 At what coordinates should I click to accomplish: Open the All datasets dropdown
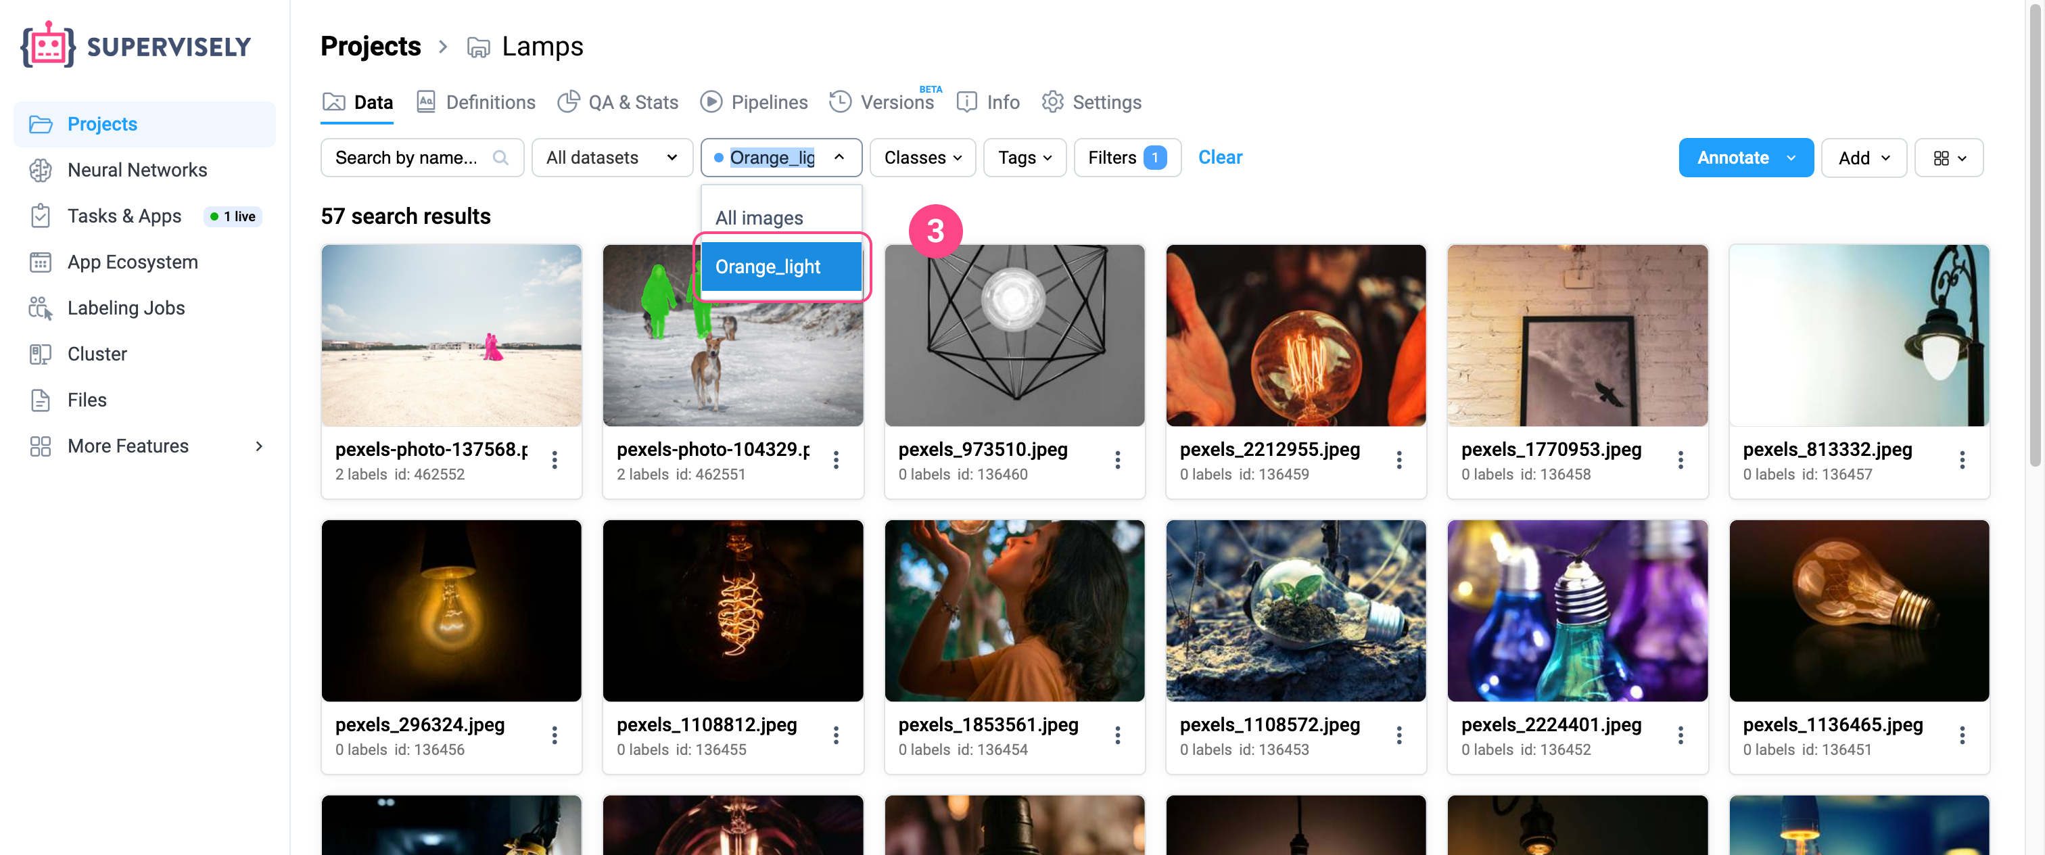click(611, 157)
